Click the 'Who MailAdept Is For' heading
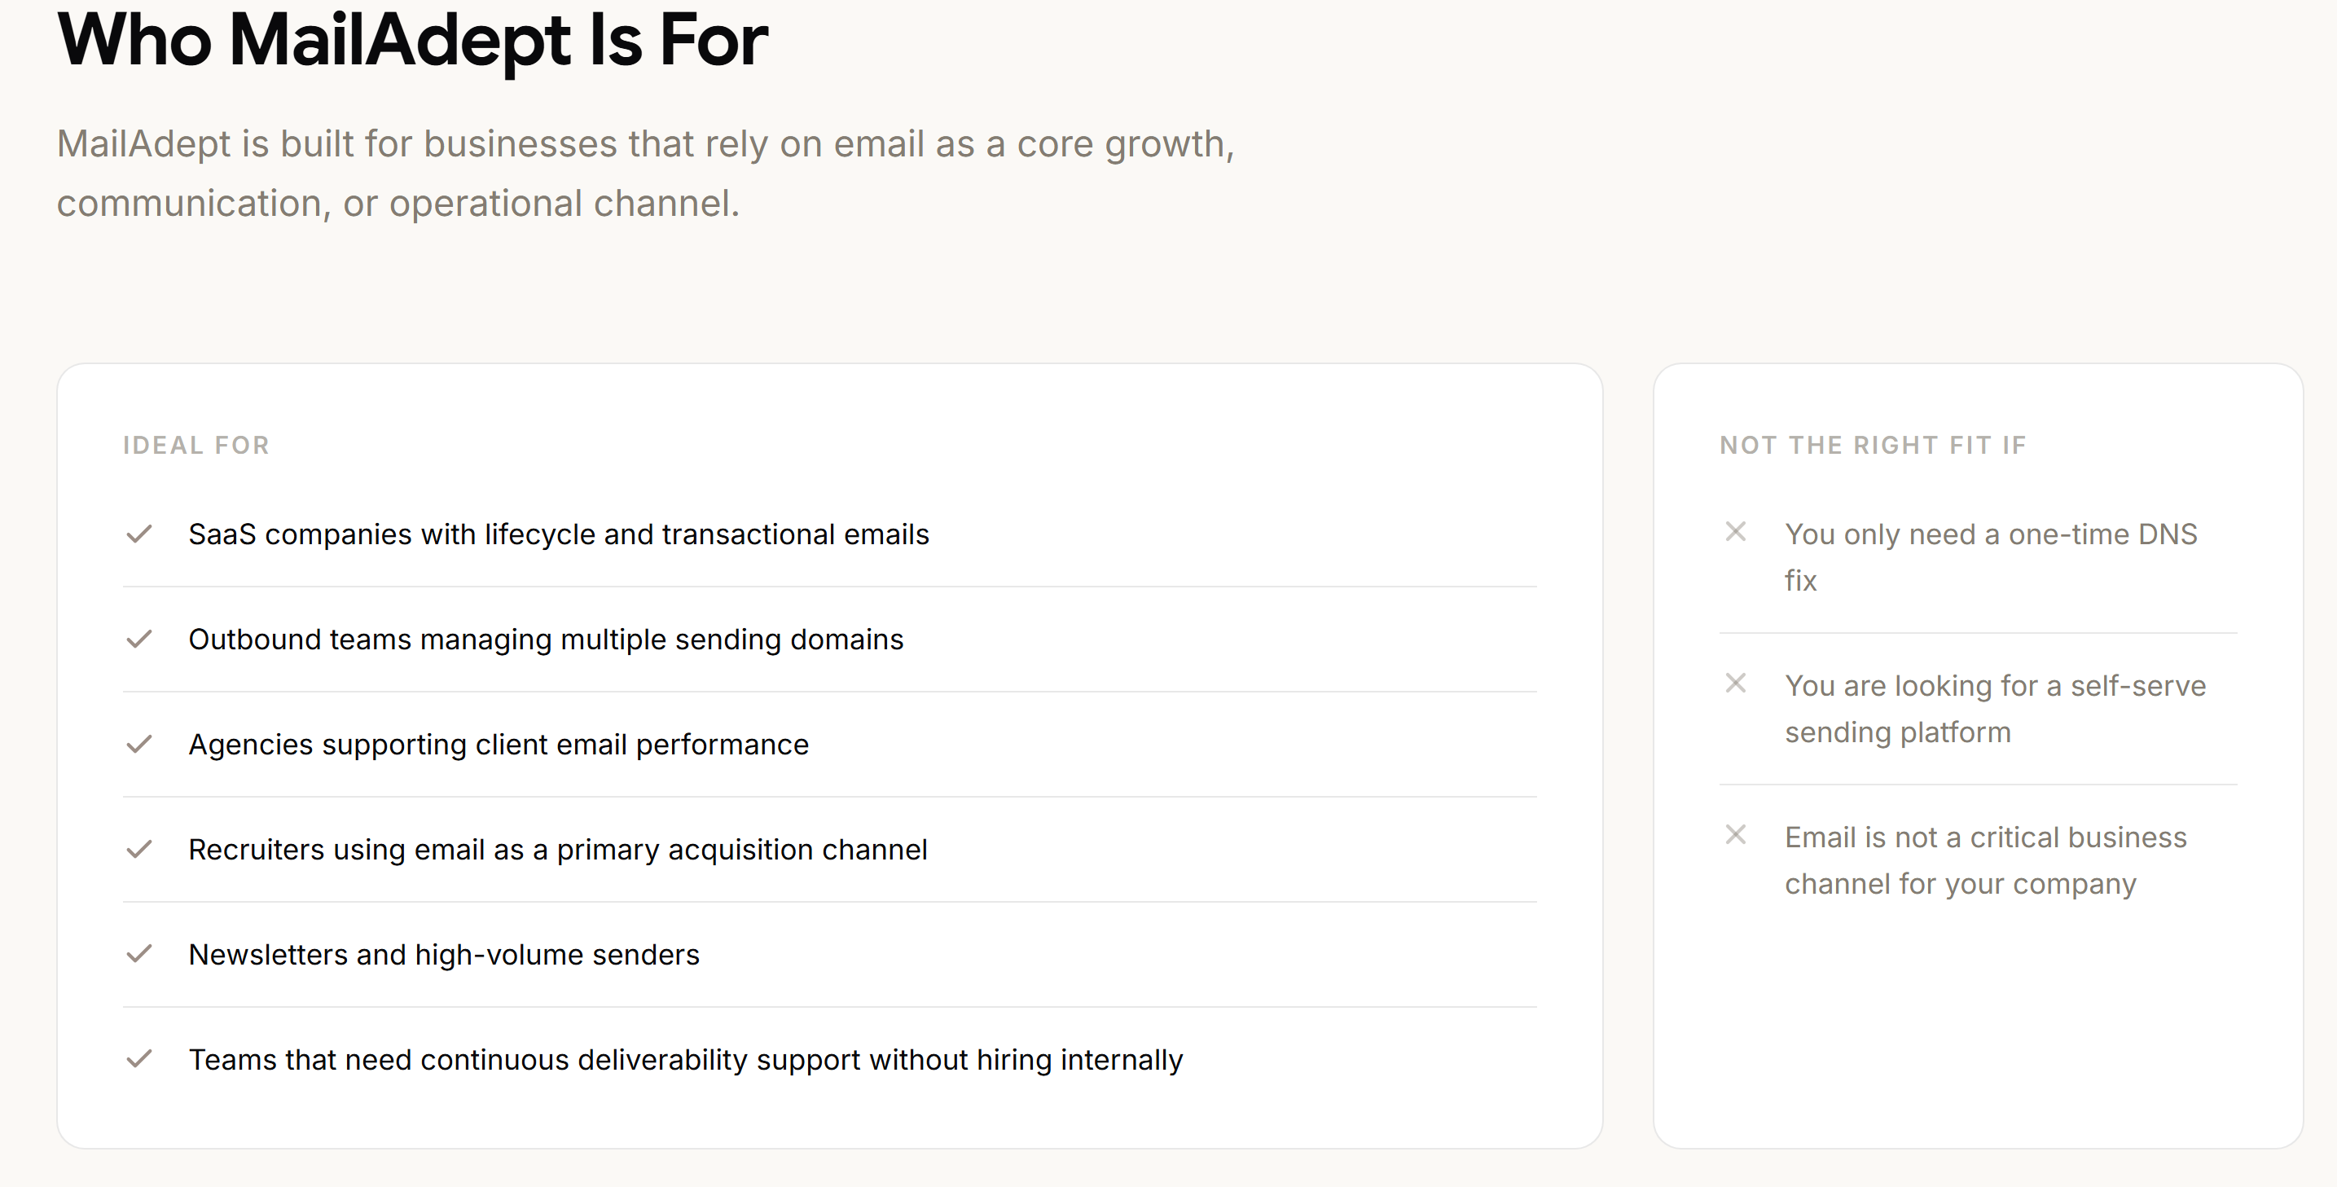Image resolution: width=2337 pixels, height=1187 pixels. 412,40
